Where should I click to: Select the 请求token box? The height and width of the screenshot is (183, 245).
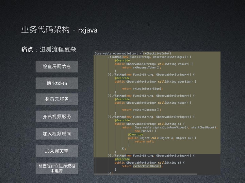(x=57, y=83)
